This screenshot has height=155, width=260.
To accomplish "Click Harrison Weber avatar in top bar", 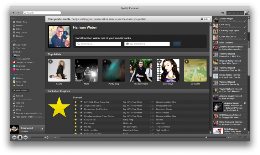I will [246, 13].
